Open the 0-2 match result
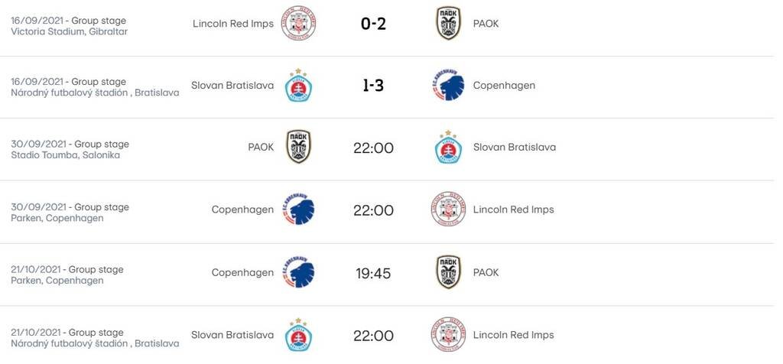783x364 pixels. coord(373,24)
